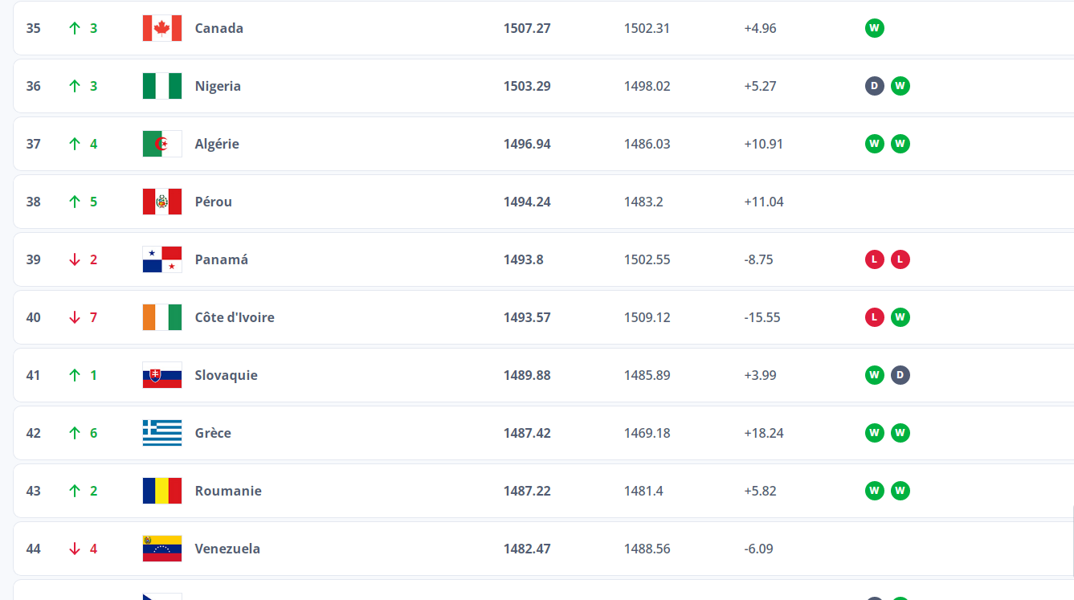Click the Algérie flag icon
Viewport: 1074px width, 600px height.
click(162, 144)
